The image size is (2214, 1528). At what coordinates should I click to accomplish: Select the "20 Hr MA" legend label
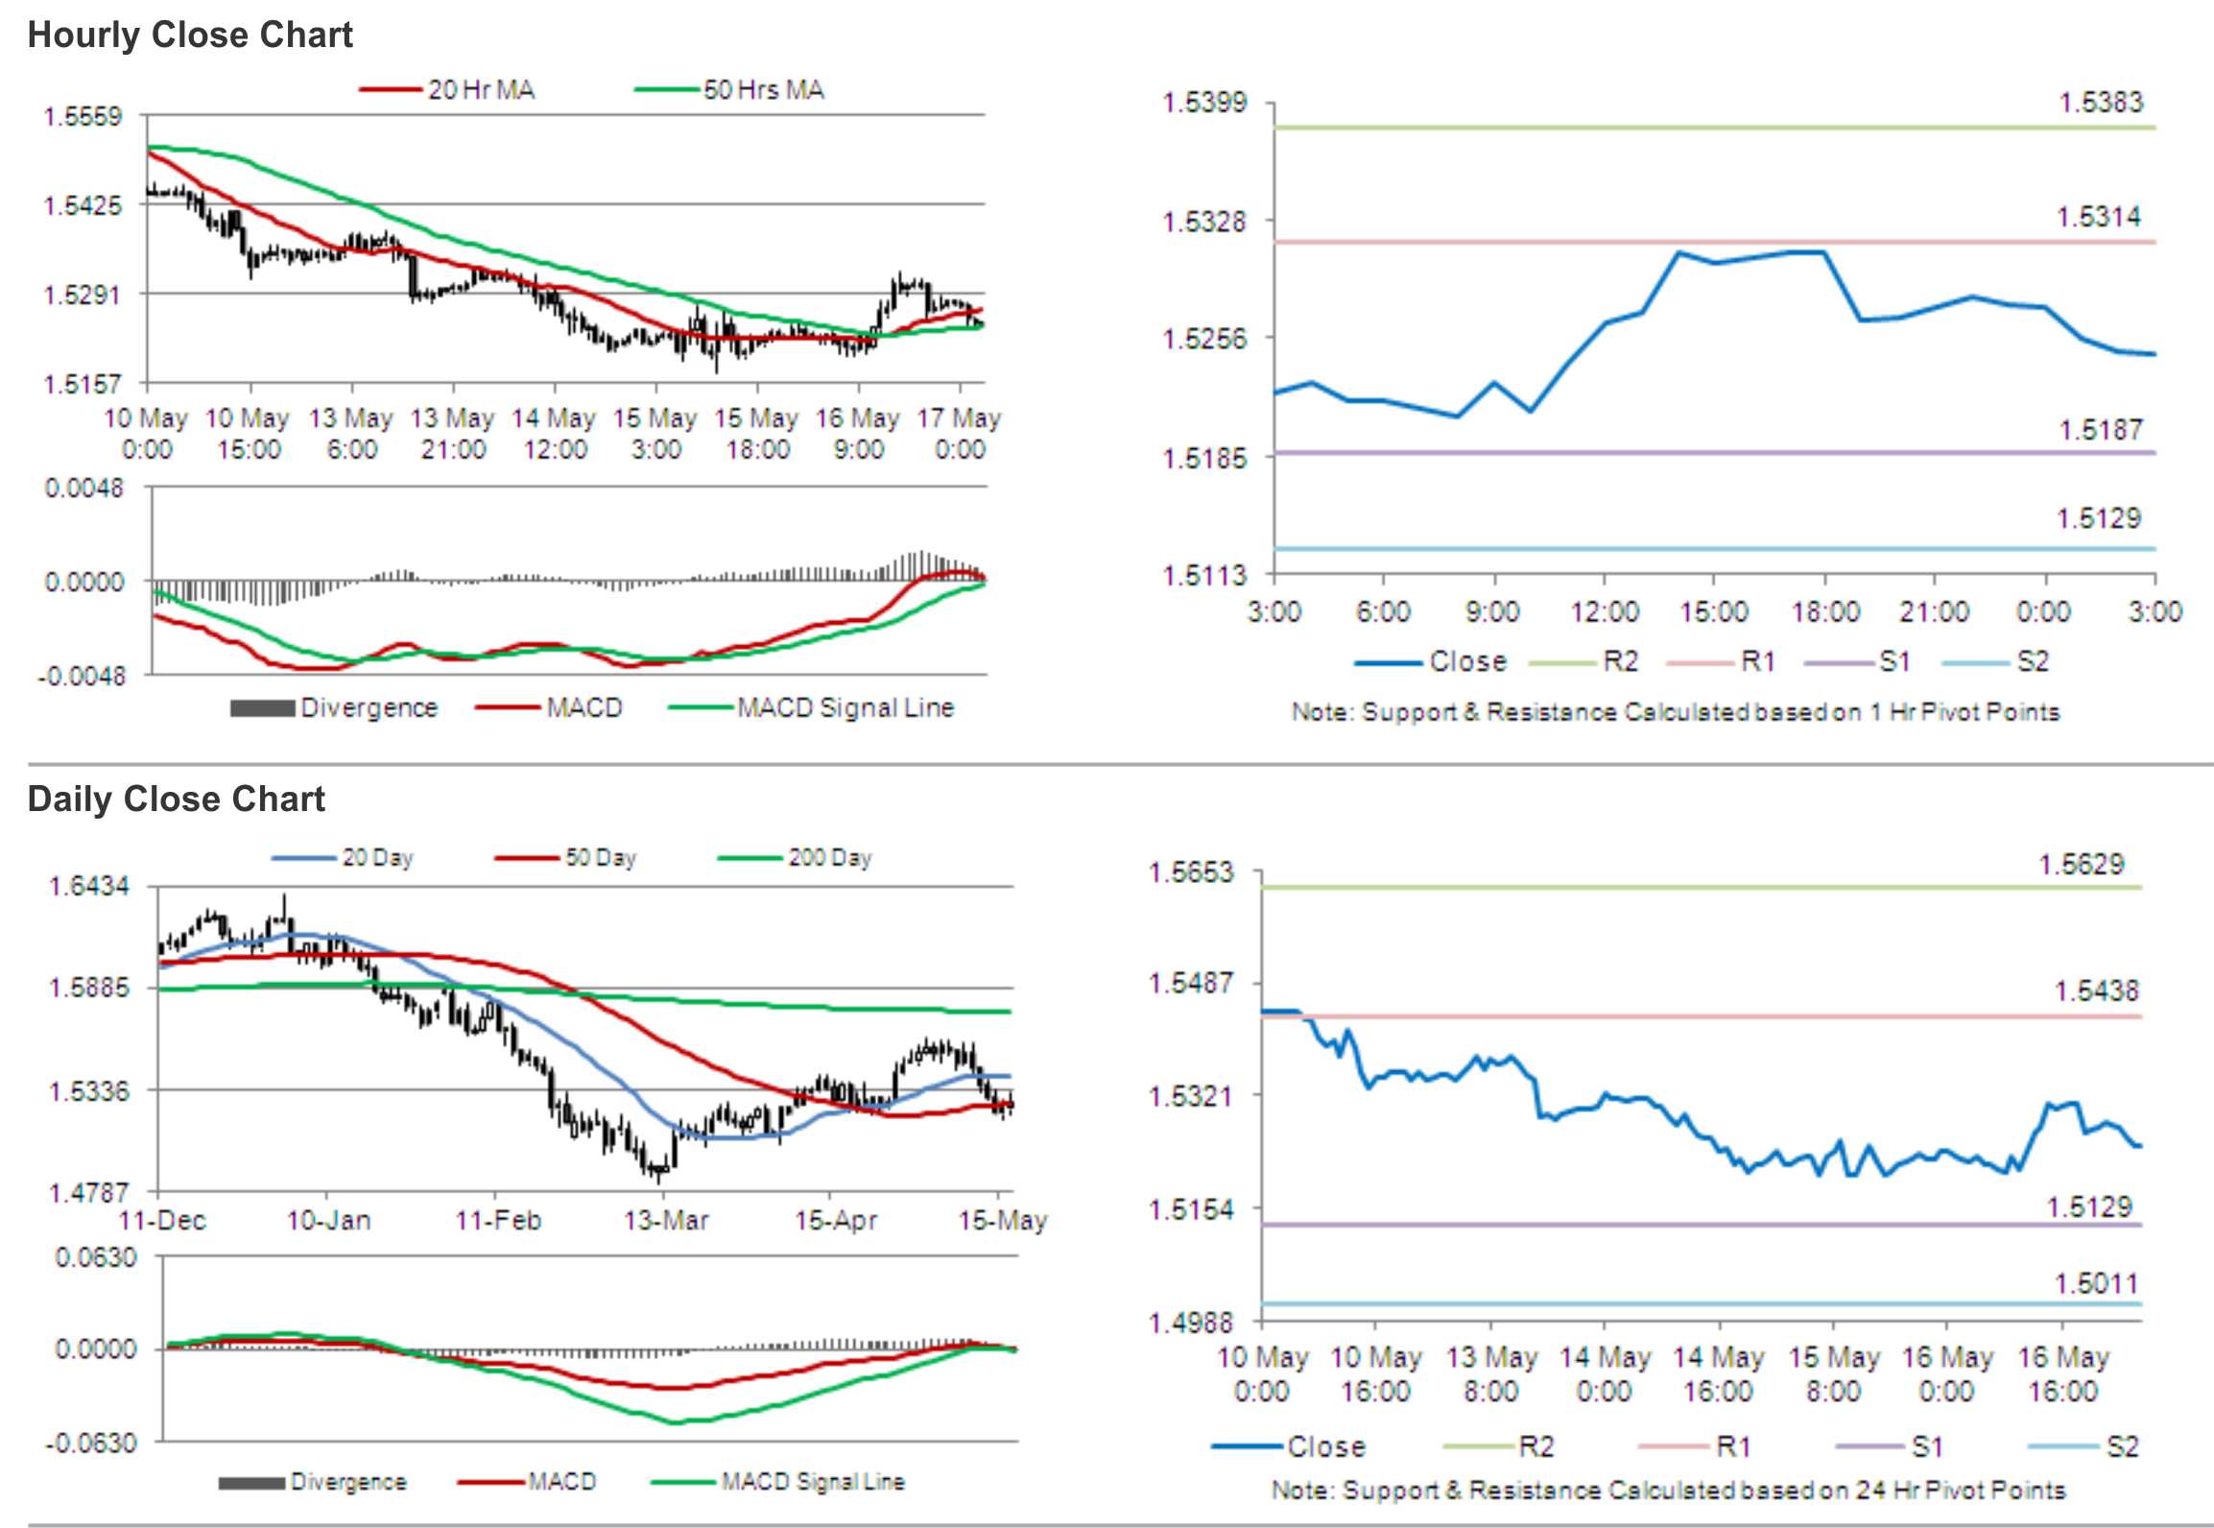pyautogui.click(x=481, y=90)
